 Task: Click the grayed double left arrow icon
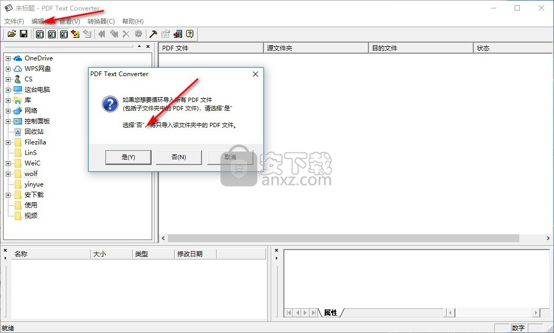tap(102, 34)
